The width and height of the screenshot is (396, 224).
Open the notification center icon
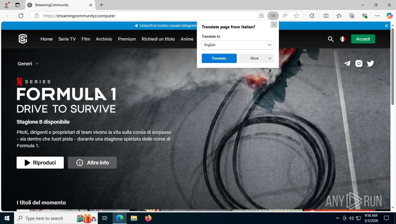[x=386, y=218]
